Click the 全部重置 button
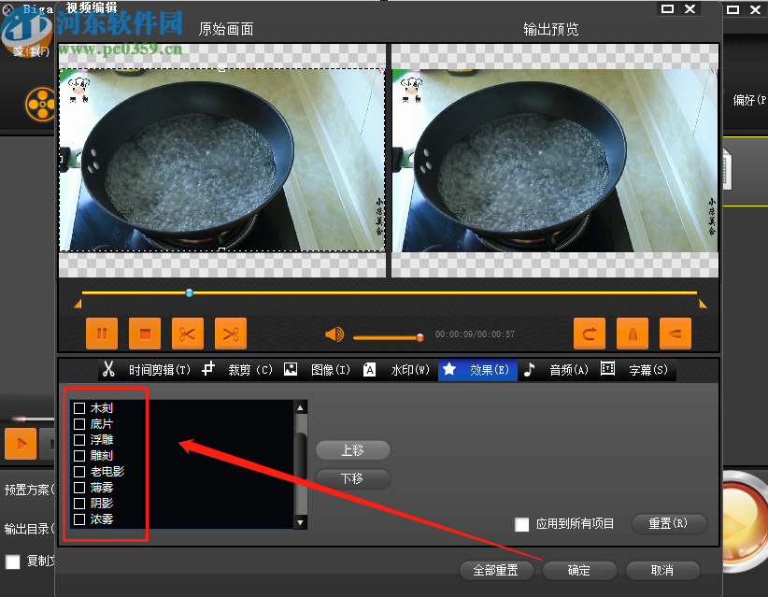Image resolution: width=768 pixels, height=597 pixels. pos(496,571)
